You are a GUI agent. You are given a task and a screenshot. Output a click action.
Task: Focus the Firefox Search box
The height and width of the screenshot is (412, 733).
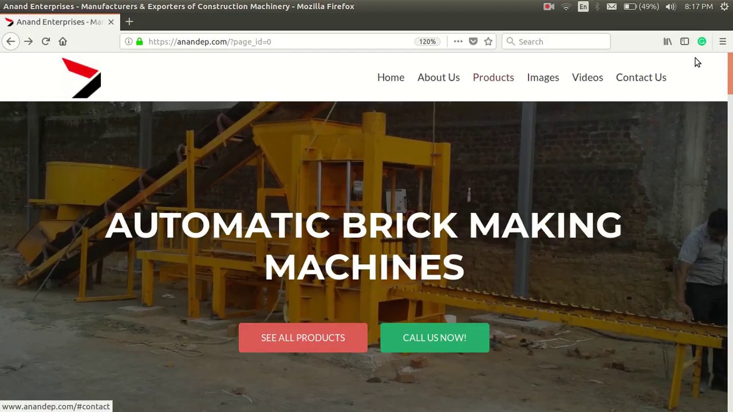pyautogui.click(x=556, y=41)
